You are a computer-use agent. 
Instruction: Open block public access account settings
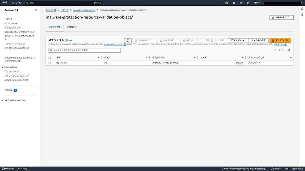click(x=20, y=59)
